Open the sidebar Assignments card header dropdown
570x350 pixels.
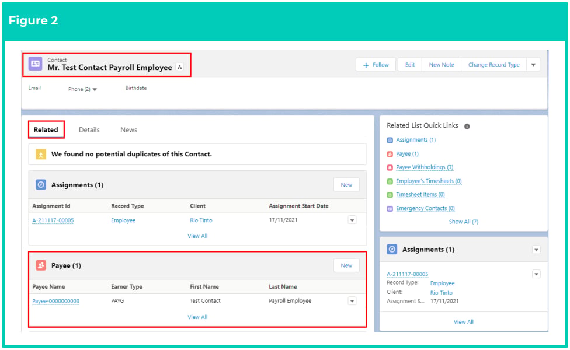click(536, 250)
